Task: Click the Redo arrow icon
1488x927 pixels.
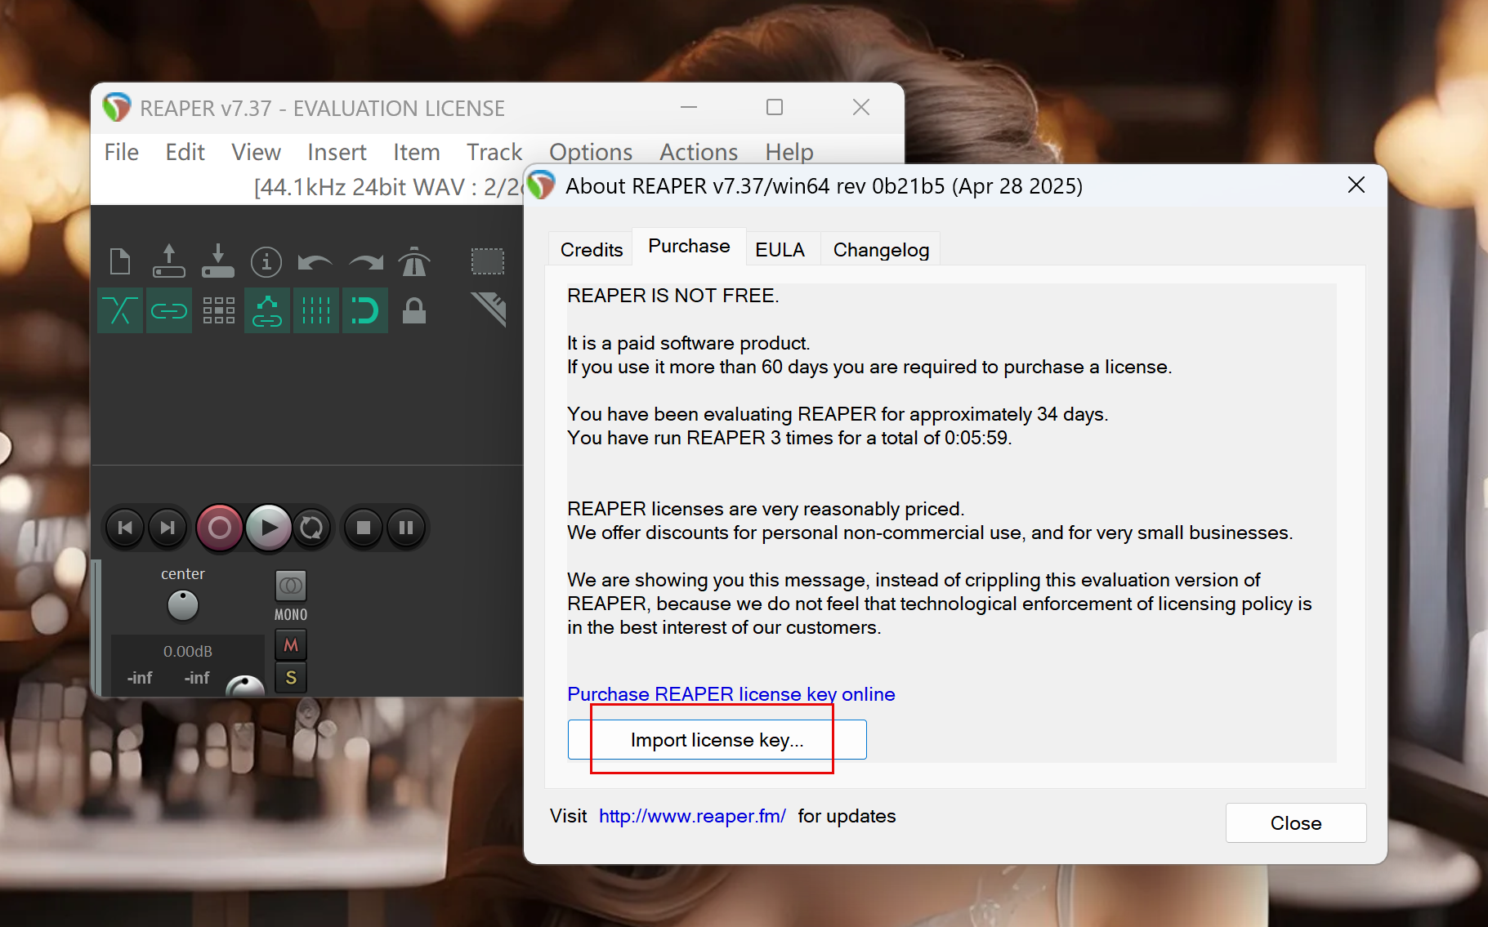Action: click(365, 262)
